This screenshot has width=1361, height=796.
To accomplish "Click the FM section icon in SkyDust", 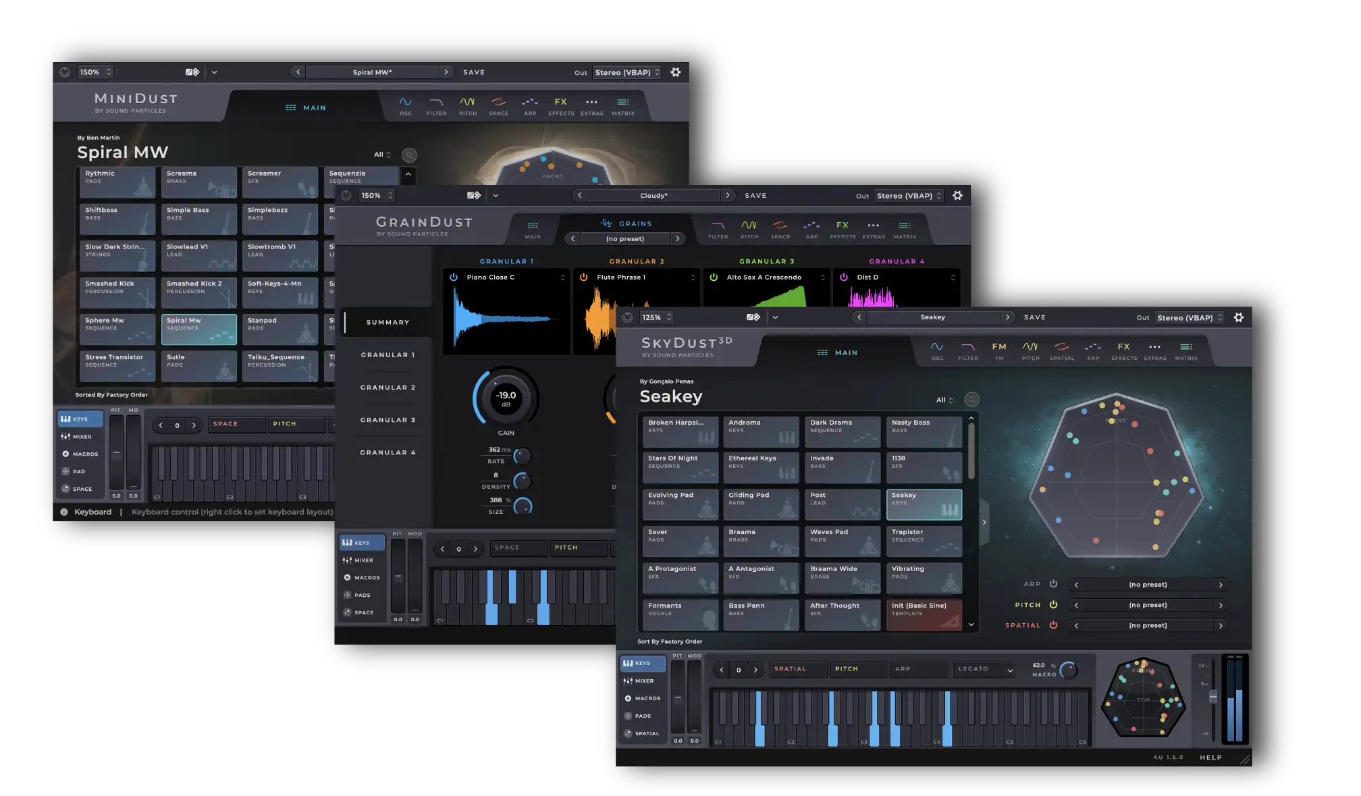I will [x=999, y=350].
